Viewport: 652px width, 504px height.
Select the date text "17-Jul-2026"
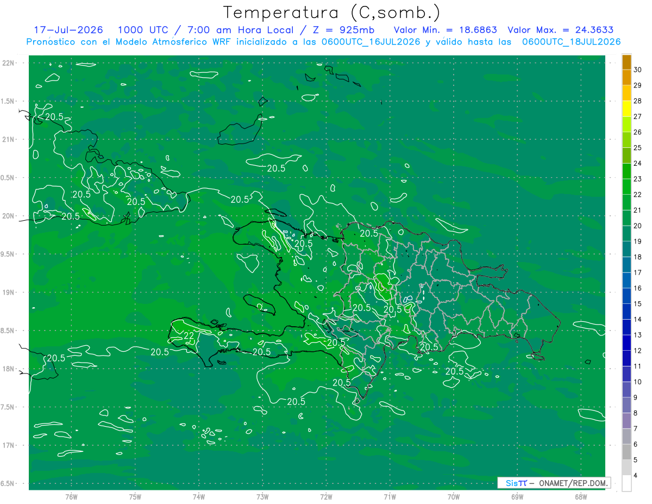click(x=68, y=30)
